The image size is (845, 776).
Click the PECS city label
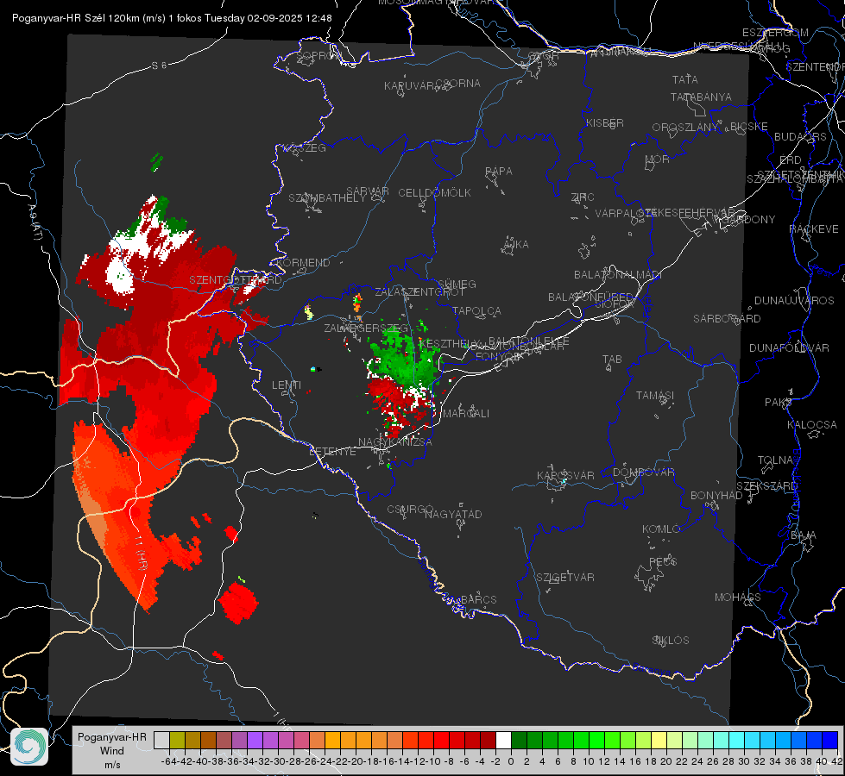[663, 561]
